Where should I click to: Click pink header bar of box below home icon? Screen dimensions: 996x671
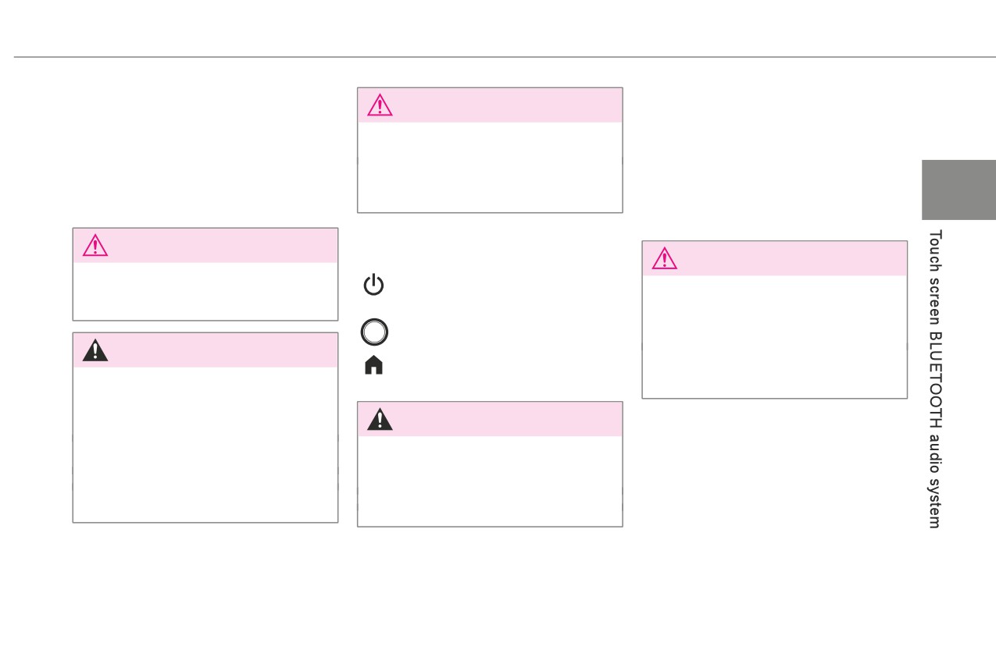click(490, 419)
